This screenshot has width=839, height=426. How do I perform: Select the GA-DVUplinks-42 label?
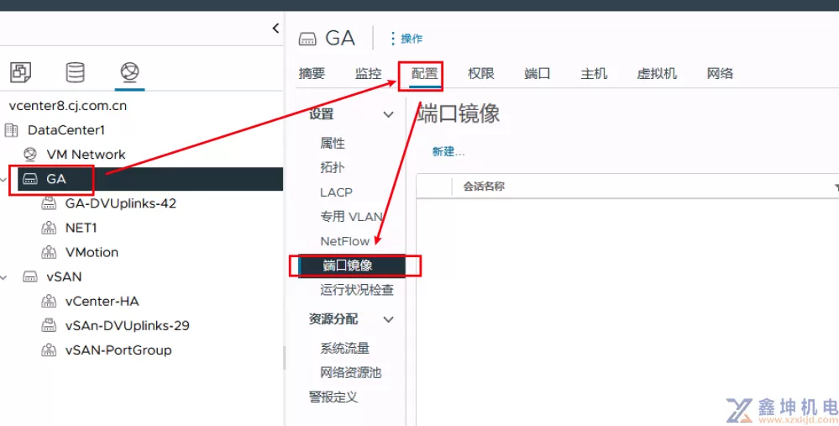click(121, 203)
